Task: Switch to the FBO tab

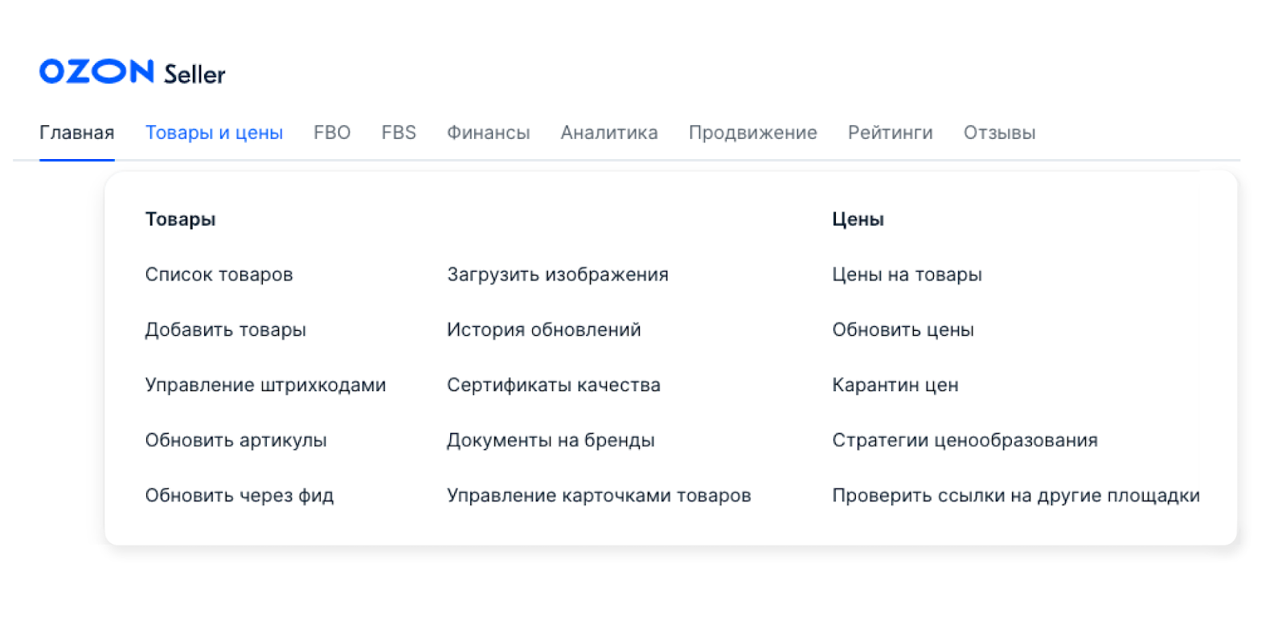Action: click(x=332, y=133)
